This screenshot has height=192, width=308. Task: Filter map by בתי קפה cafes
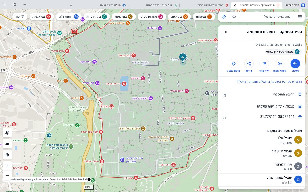pos(179,17)
